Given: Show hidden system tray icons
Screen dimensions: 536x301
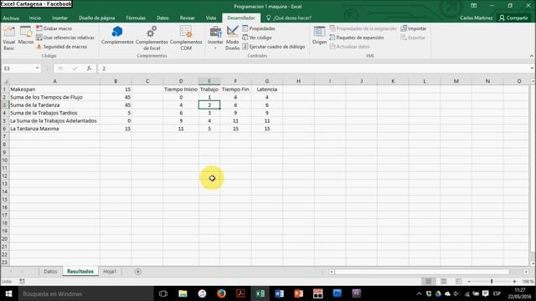Looking at the screenshot, I should (419, 293).
